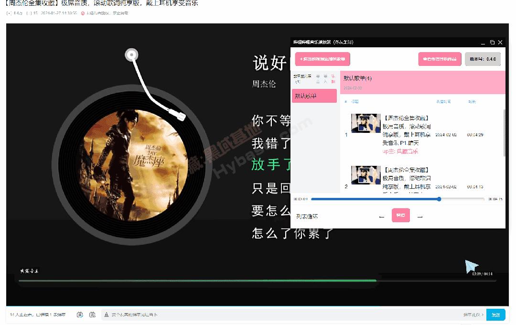Image resolution: width=516 pixels, height=325 pixels.
Task: Click 导入 import in playlist list header
Action: click(x=325, y=79)
